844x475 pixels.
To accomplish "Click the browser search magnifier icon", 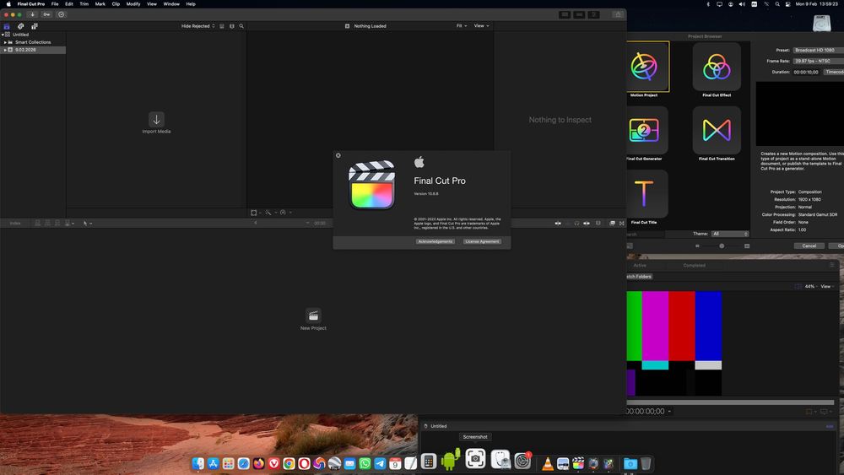I will point(241,26).
